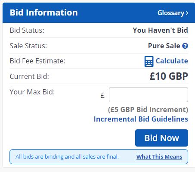Click the £5 GBP Bid Increment note
The width and height of the screenshot is (195, 172).
coord(148,109)
